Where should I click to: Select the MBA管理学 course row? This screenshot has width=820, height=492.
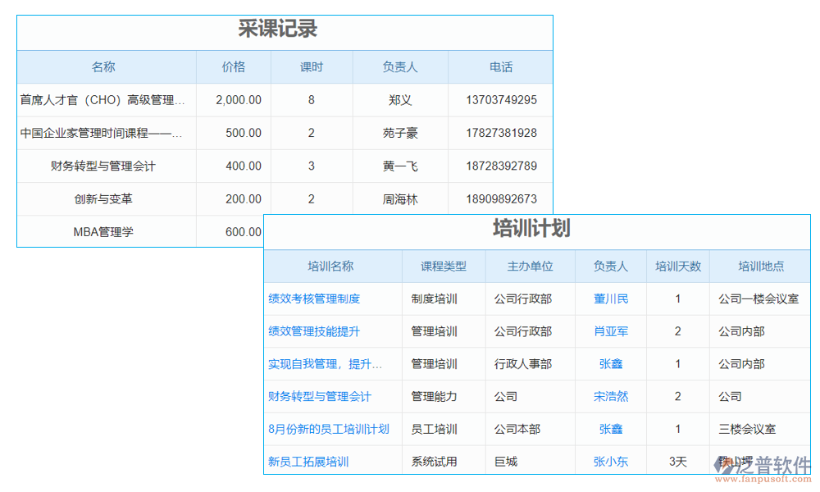pos(104,231)
